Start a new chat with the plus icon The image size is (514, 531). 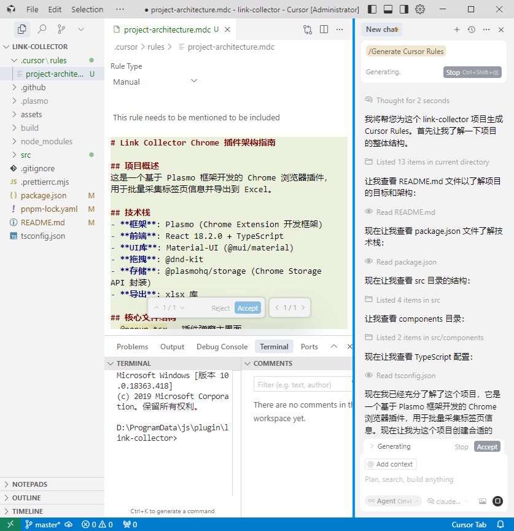tap(456, 29)
